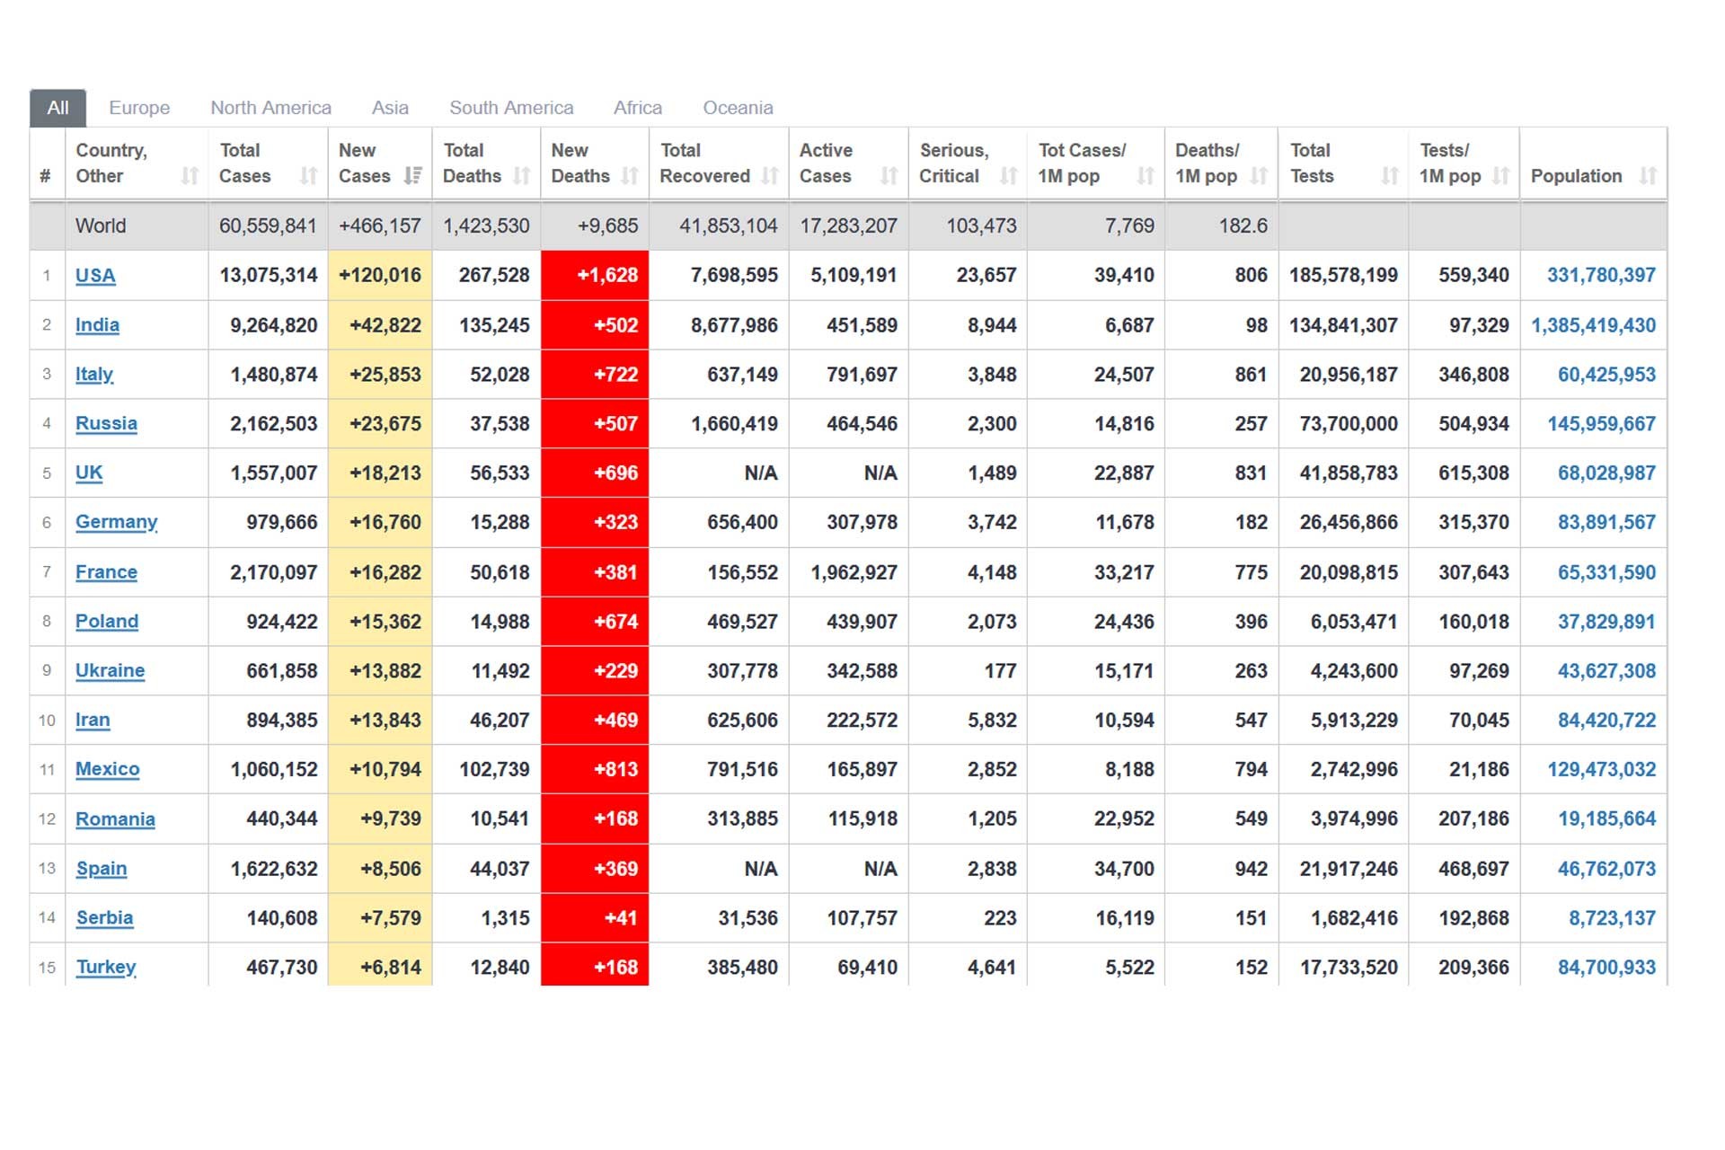The height and width of the screenshot is (1150, 1725).
Task: Sort by Total Recovered column arrows
Action: click(x=770, y=176)
